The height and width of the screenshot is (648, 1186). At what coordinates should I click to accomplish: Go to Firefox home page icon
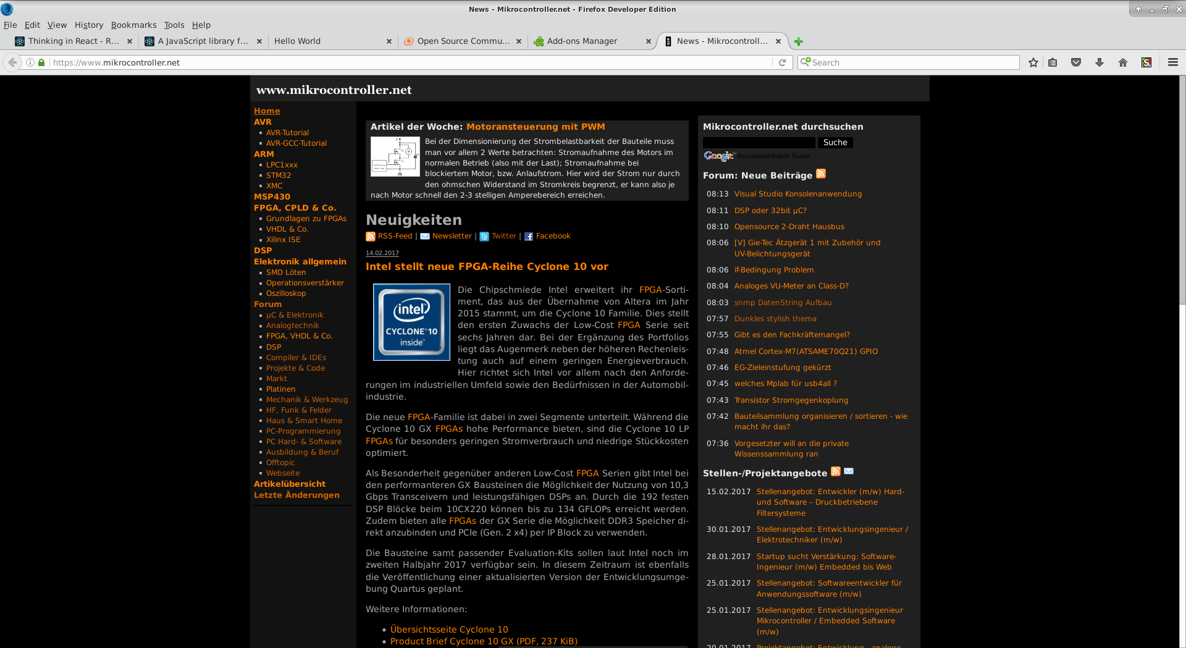pyautogui.click(x=1123, y=62)
